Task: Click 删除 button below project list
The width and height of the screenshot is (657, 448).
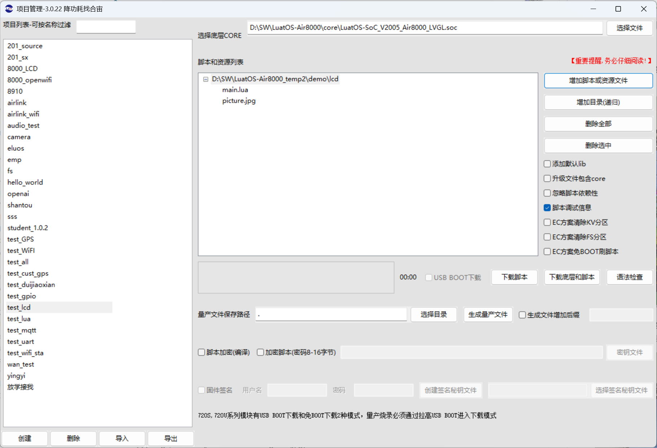Action: click(x=73, y=439)
